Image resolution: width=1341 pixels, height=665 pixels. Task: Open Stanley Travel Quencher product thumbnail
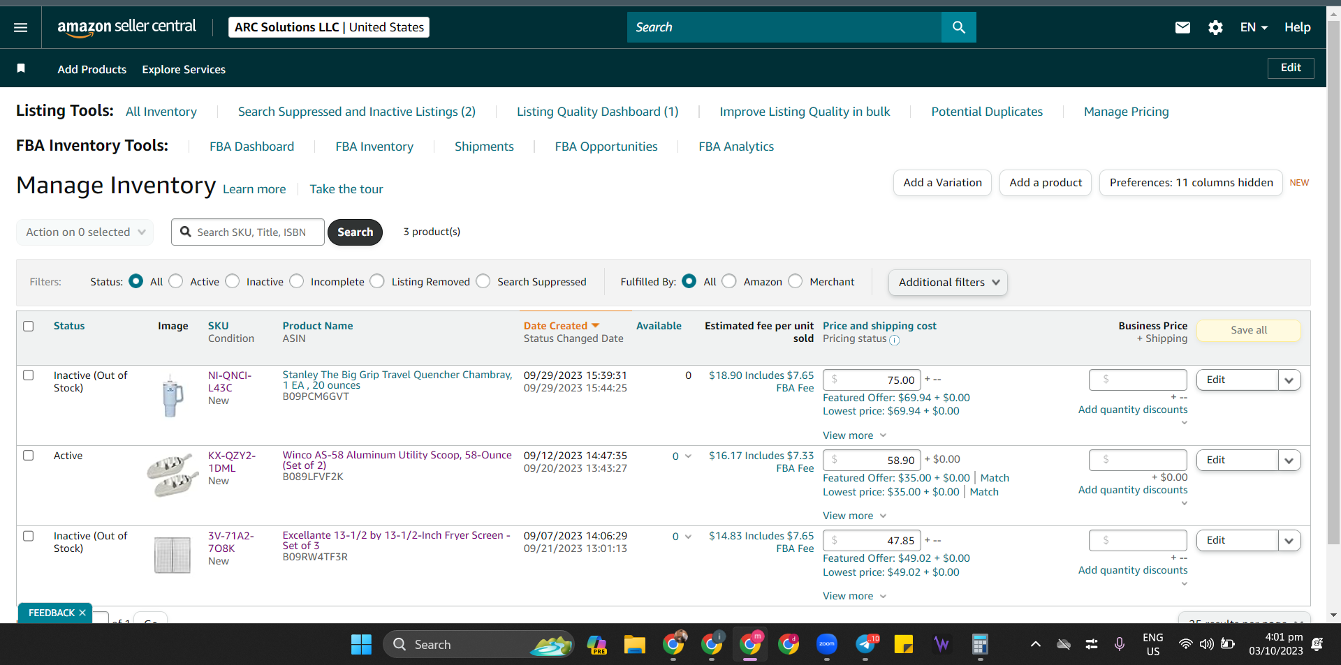point(172,396)
